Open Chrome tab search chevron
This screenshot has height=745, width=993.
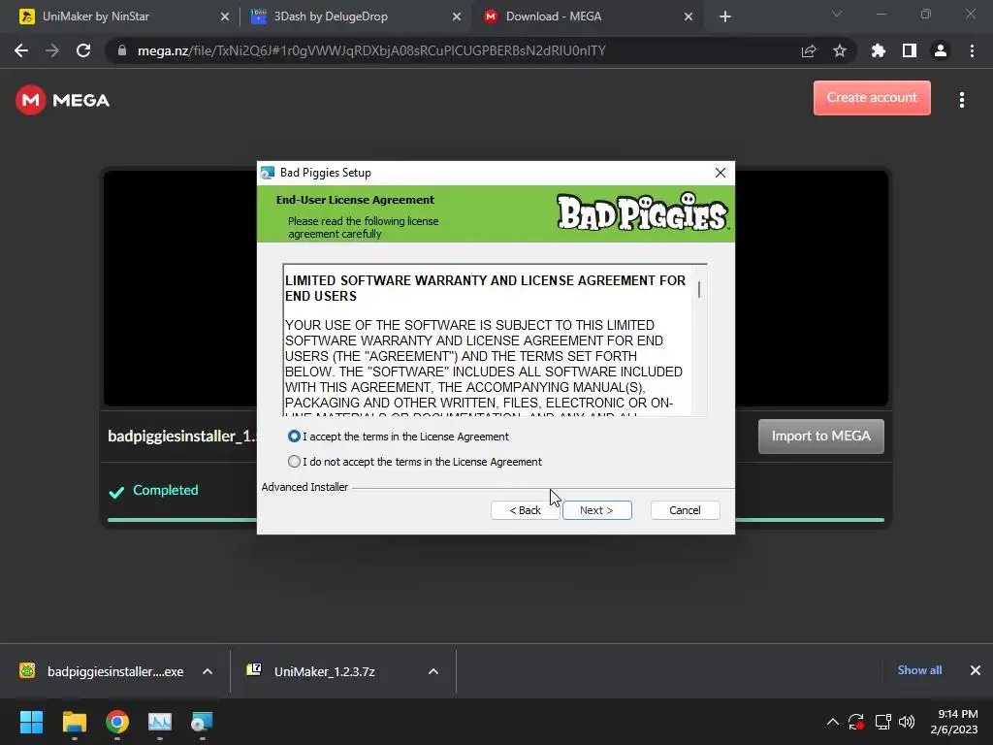pyautogui.click(x=837, y=14)
